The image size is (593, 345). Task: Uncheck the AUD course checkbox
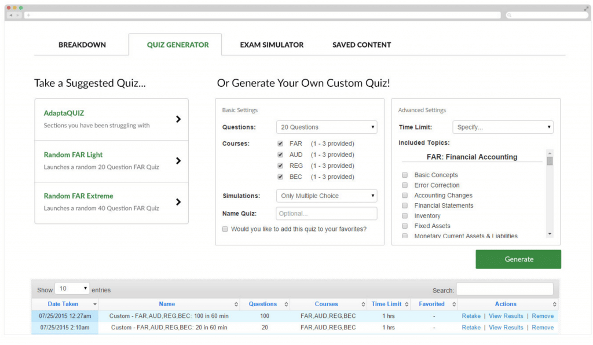pyautogui.click(x=280, y=155)
